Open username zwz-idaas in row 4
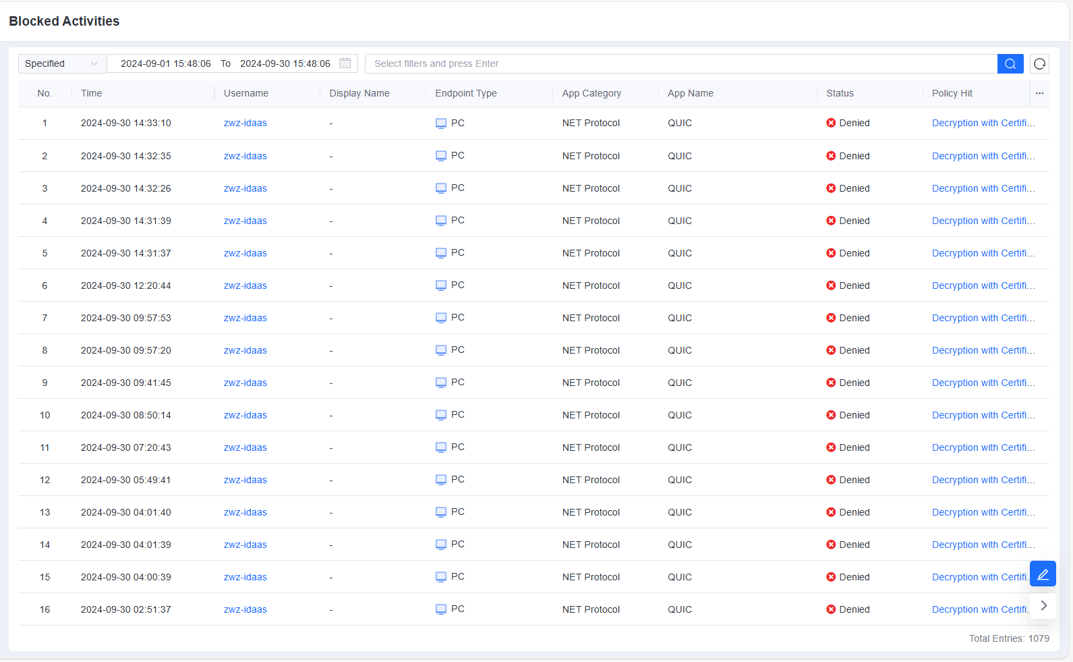The image size is (1073, 662). [245, 221]
